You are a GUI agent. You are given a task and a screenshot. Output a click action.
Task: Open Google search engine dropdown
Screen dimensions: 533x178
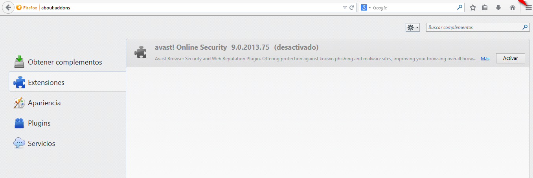pyautogui.click(x=366, y=7)
